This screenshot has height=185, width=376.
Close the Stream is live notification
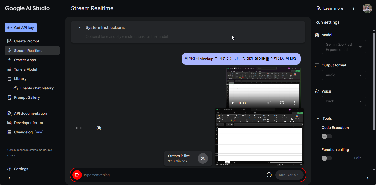click(x=203, y=158)
